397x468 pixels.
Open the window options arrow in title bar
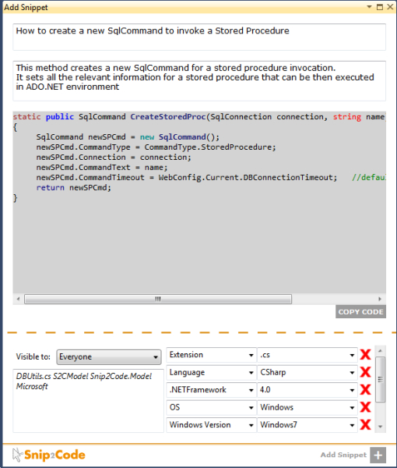coord(369,6)
